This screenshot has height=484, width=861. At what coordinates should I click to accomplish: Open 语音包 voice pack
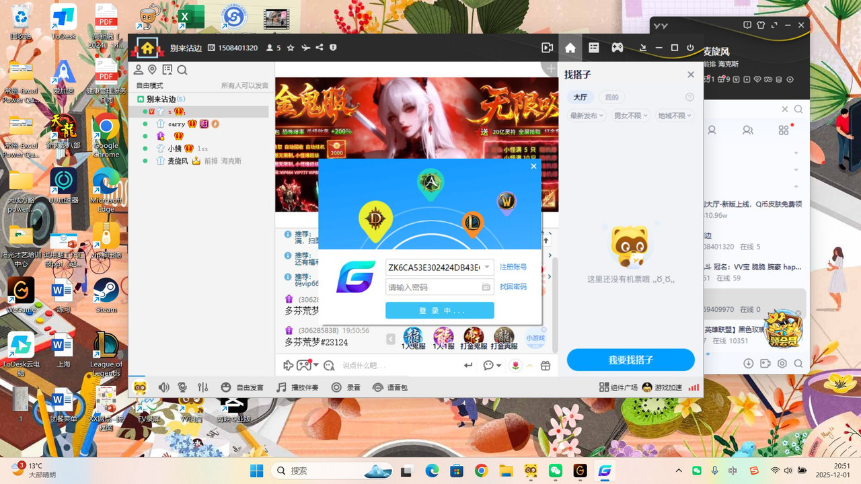pyautogui.click(x=390, y=387)
